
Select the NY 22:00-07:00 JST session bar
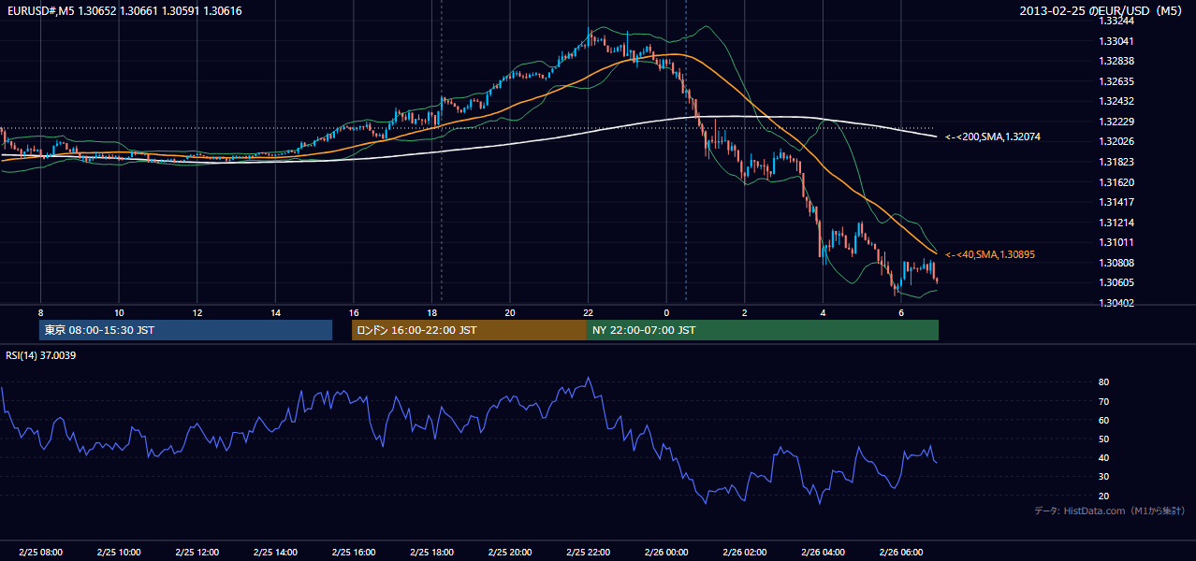[x=763, y=330]
